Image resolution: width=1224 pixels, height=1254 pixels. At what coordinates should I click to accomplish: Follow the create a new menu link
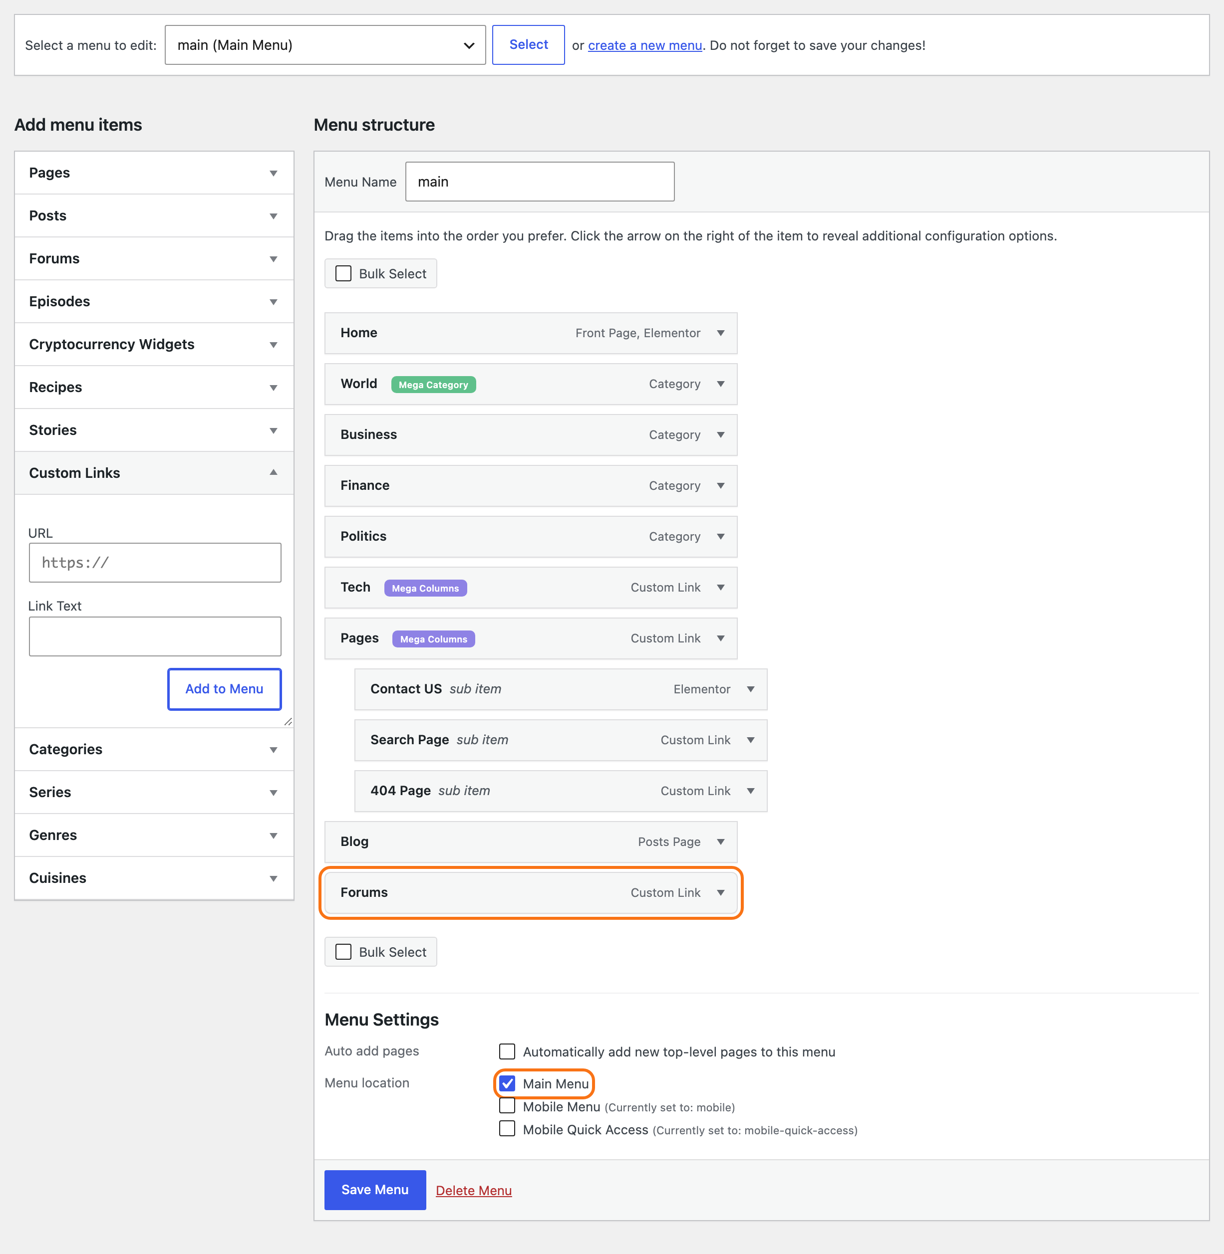click(x=645, y=45)
